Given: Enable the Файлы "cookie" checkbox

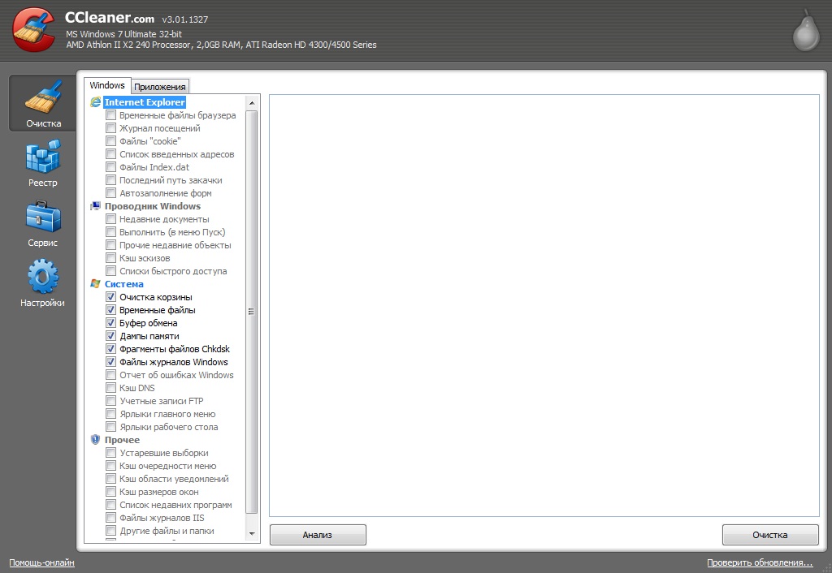Looking at the screenshot, I should [x=110, y=141].
